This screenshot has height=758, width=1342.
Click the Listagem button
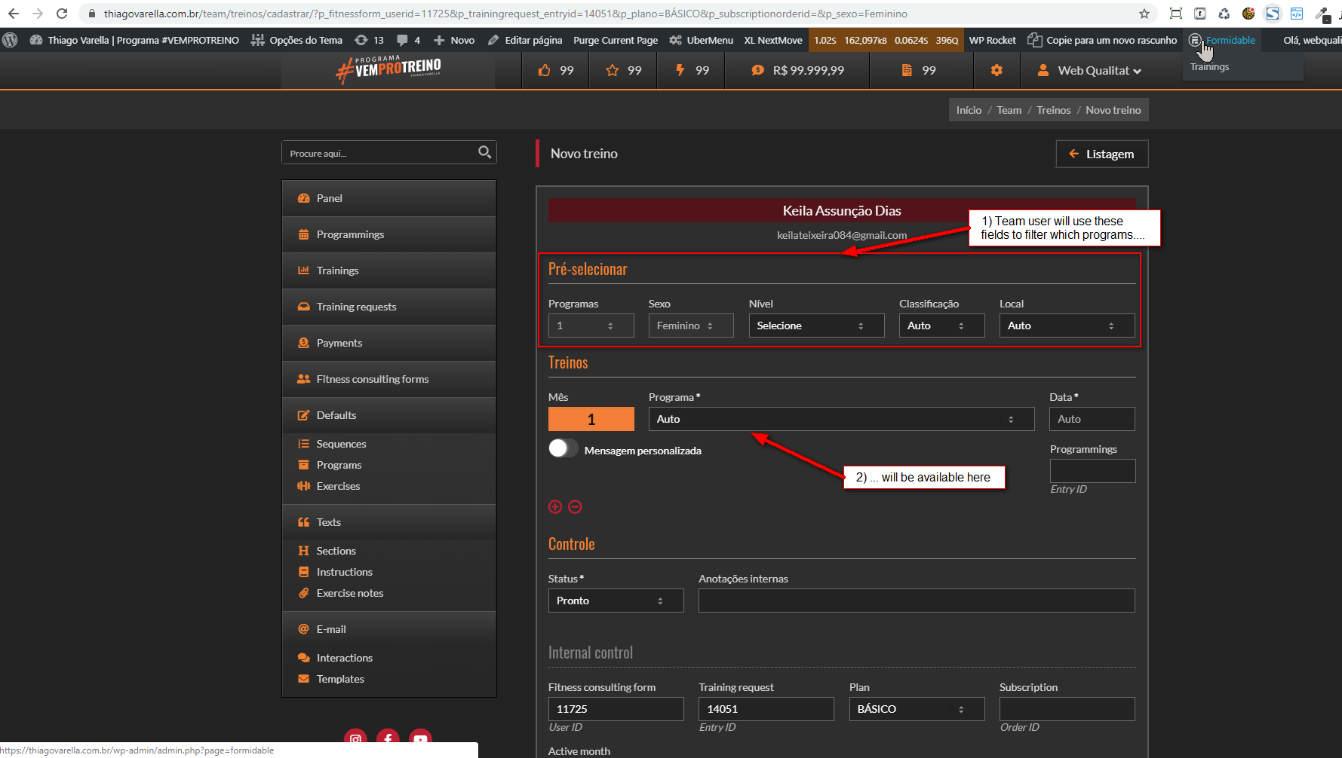[1101, 154]
